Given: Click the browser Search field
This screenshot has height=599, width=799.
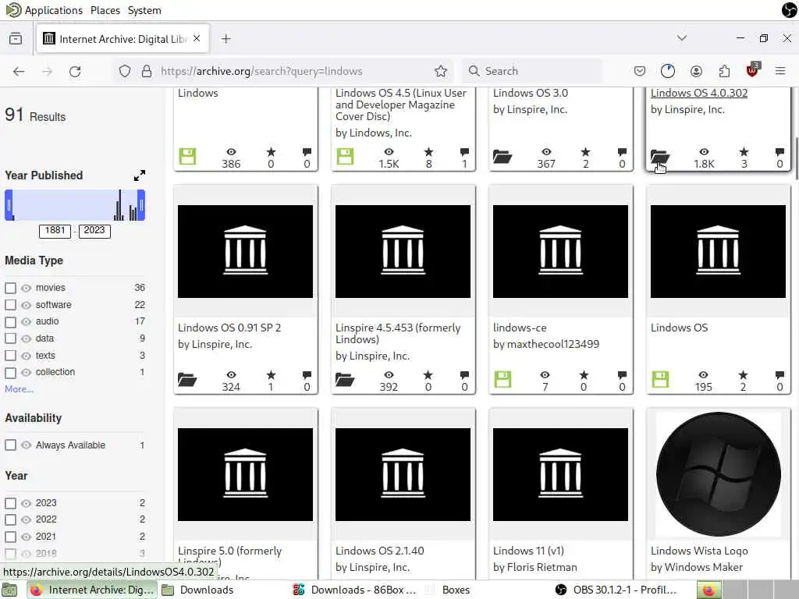Looking at the screenshot, I should pos(532,71).
